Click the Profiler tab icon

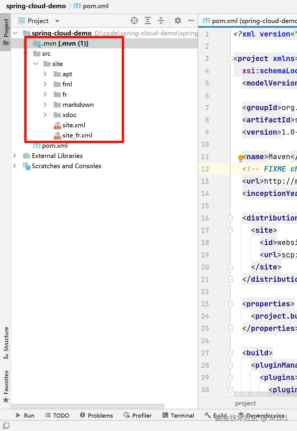126,415
